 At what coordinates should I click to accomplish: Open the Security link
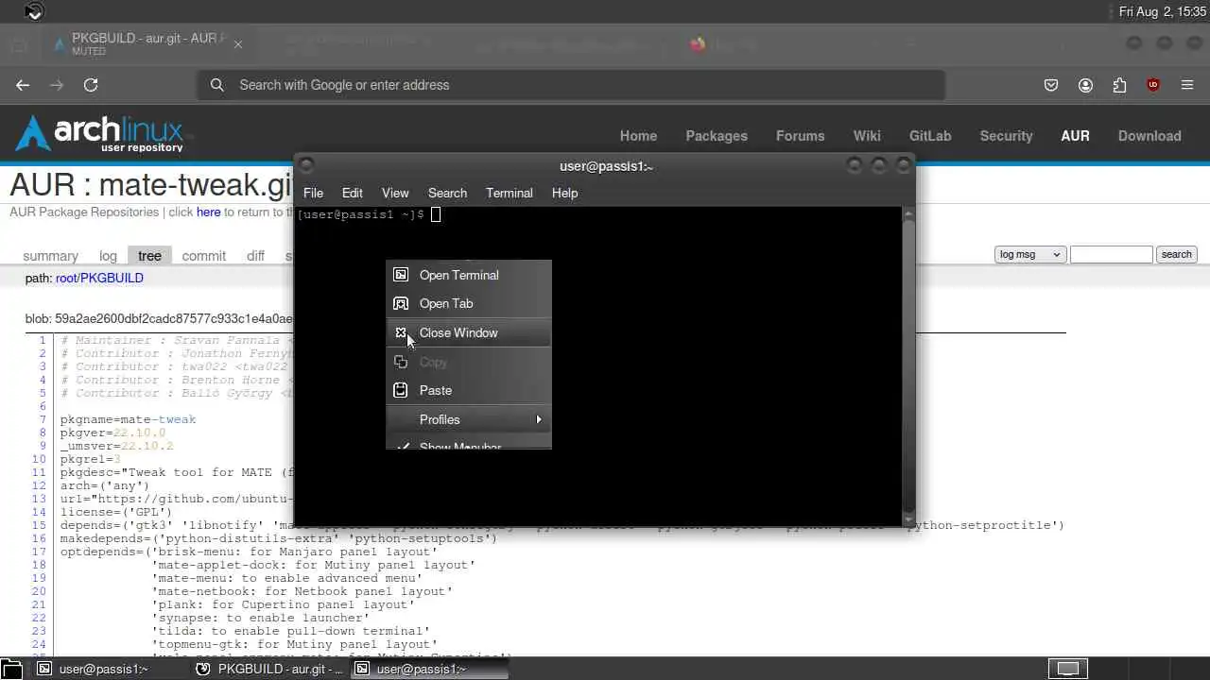(1006, 136)
